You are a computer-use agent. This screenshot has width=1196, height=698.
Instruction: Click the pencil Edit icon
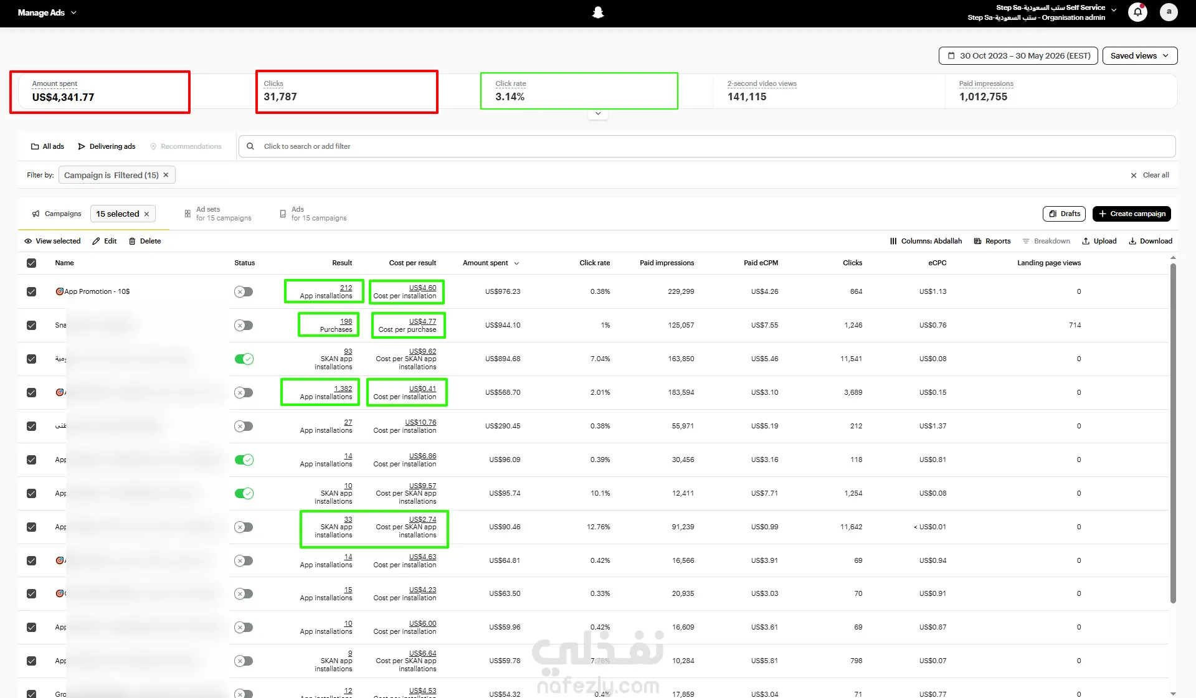pos(96,241)
